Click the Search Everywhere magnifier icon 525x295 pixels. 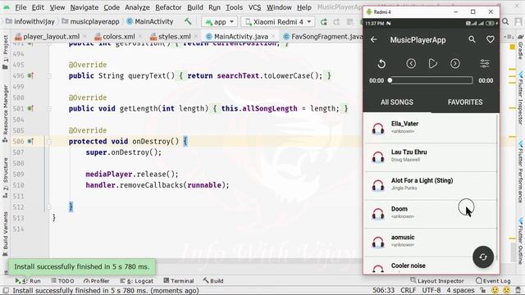(505, 22)
